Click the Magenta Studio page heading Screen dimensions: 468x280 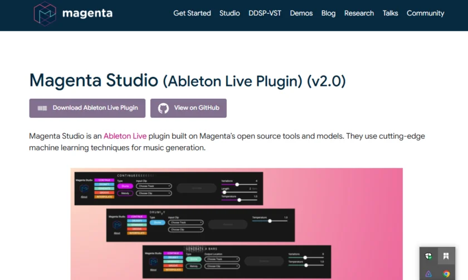click(x=187, y=80)
